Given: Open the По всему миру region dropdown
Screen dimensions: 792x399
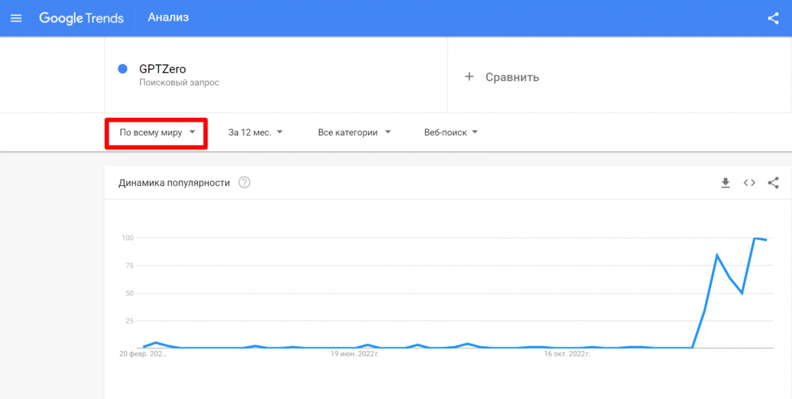Looking at the screenshot, I should [156, 133].
